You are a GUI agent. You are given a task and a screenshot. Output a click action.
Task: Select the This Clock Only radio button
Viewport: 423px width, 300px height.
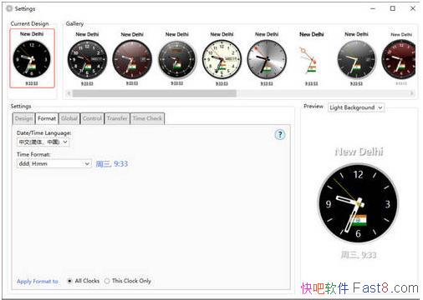click(x=107, y=281)
